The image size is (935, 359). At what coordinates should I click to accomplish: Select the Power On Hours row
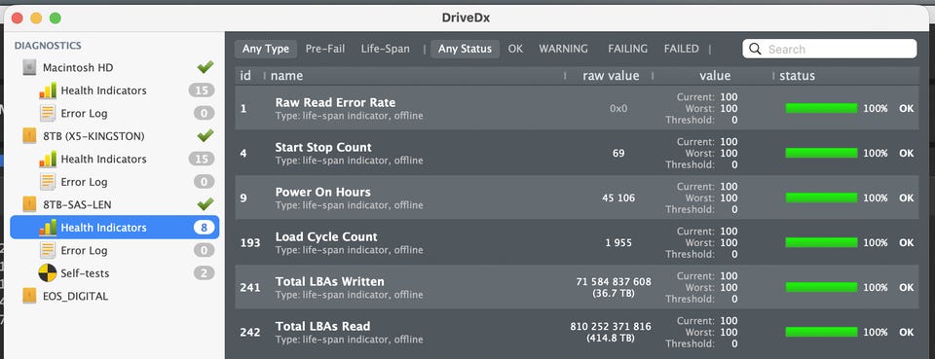578,197
